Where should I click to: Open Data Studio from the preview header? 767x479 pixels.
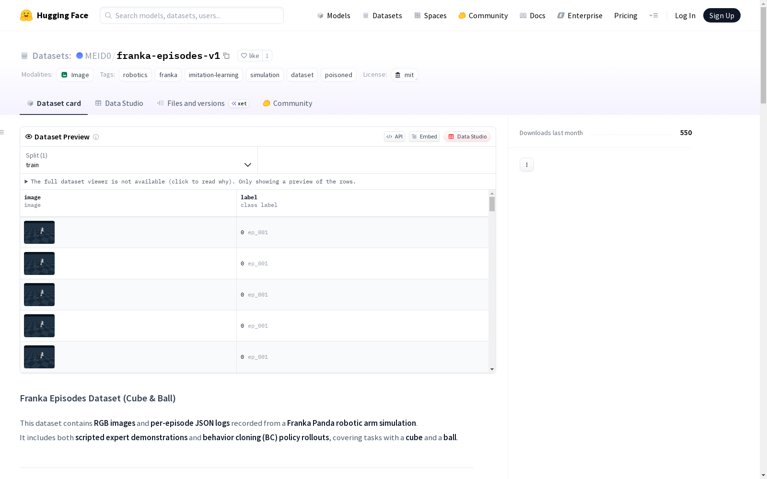[x=467, y=137]
